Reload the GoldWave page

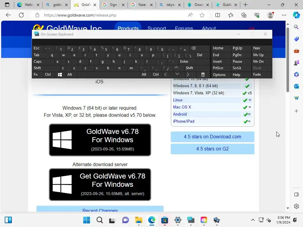(x=21, y=15)
